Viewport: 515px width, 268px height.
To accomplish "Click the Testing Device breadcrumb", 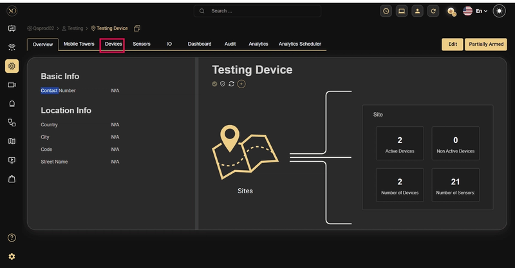I will [x=109, y=28].
